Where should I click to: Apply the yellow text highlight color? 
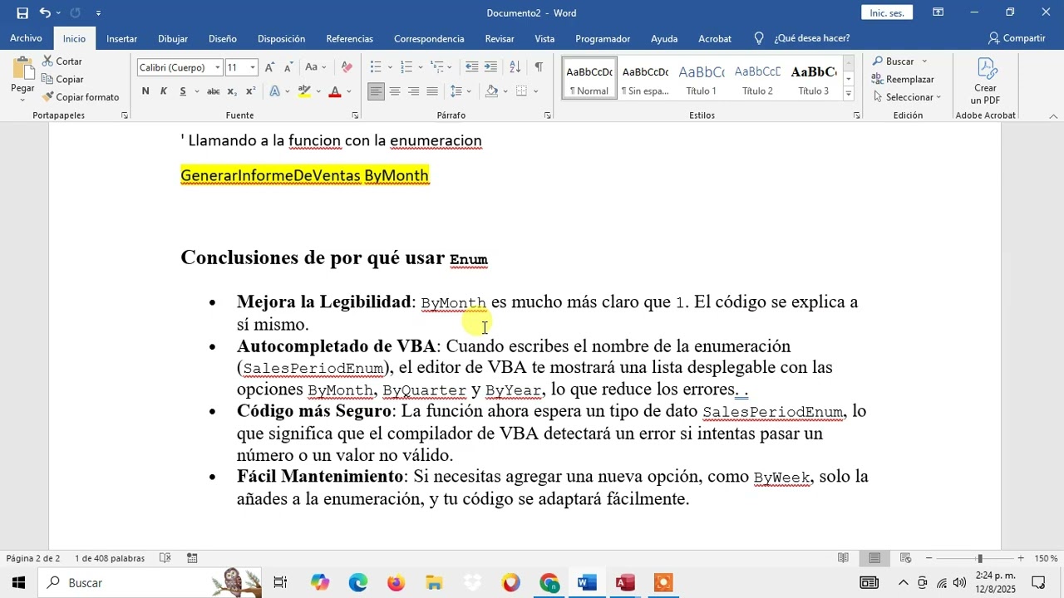pos(304,91)
